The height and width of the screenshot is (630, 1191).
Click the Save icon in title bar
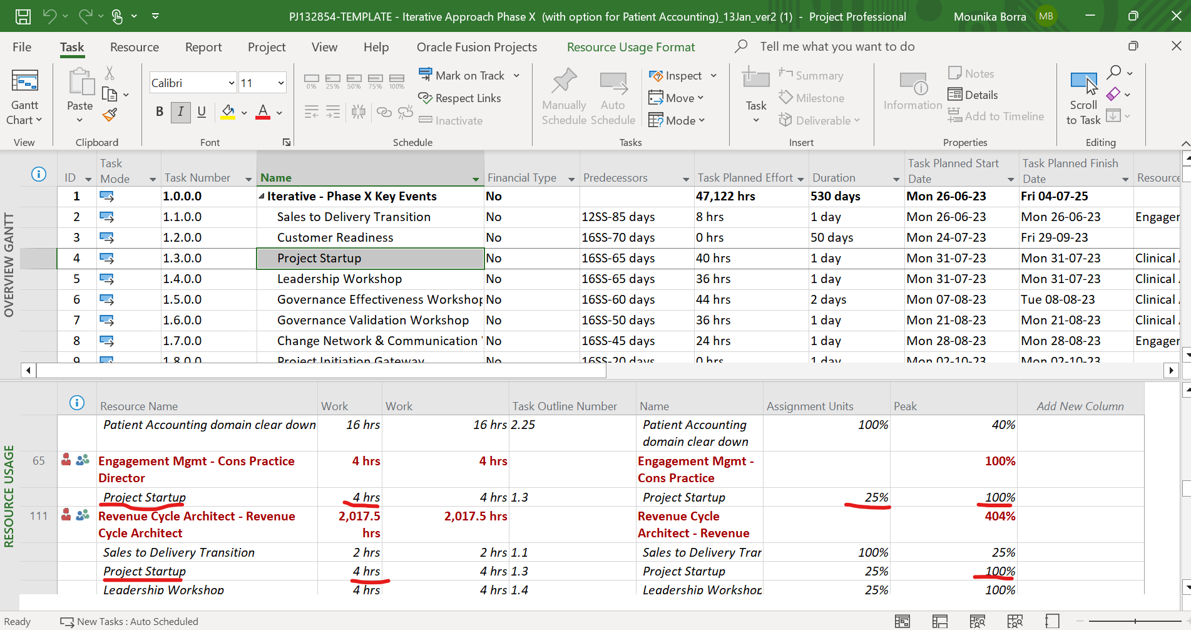coord(23,16)
